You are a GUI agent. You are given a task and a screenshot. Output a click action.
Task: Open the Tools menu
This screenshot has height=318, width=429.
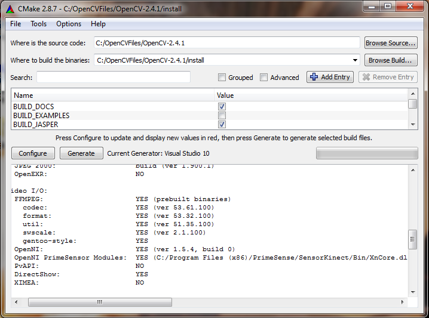coord(39,24)
